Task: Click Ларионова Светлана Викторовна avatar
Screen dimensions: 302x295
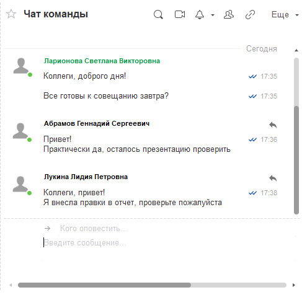Action: coord(21,66)
